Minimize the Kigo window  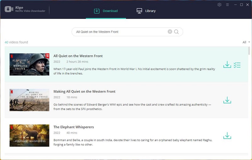pyautogui.click(x=235, y=5)
